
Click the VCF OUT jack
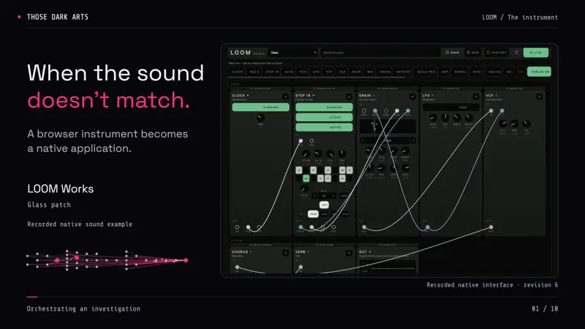491,227
